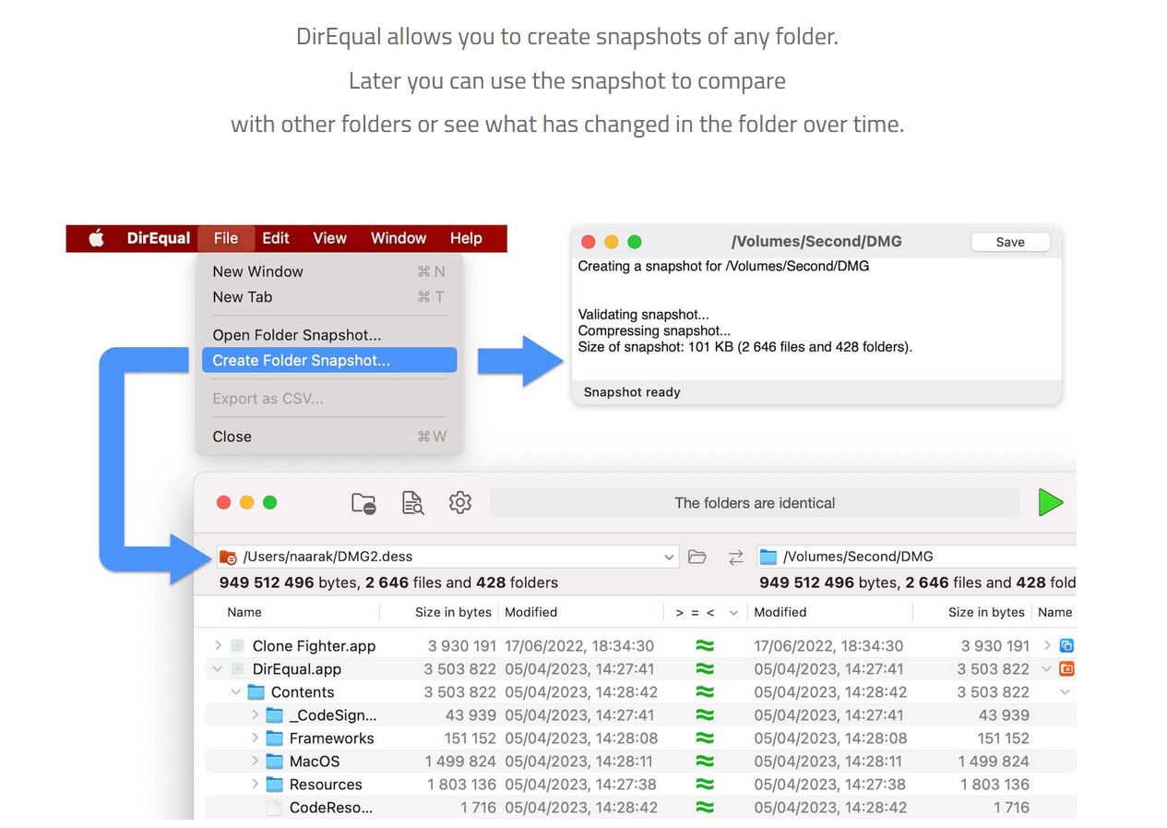Open the DirEqual app menu
The height and width of the screenshot is (828, 1167).
click(x=159, y=238)
